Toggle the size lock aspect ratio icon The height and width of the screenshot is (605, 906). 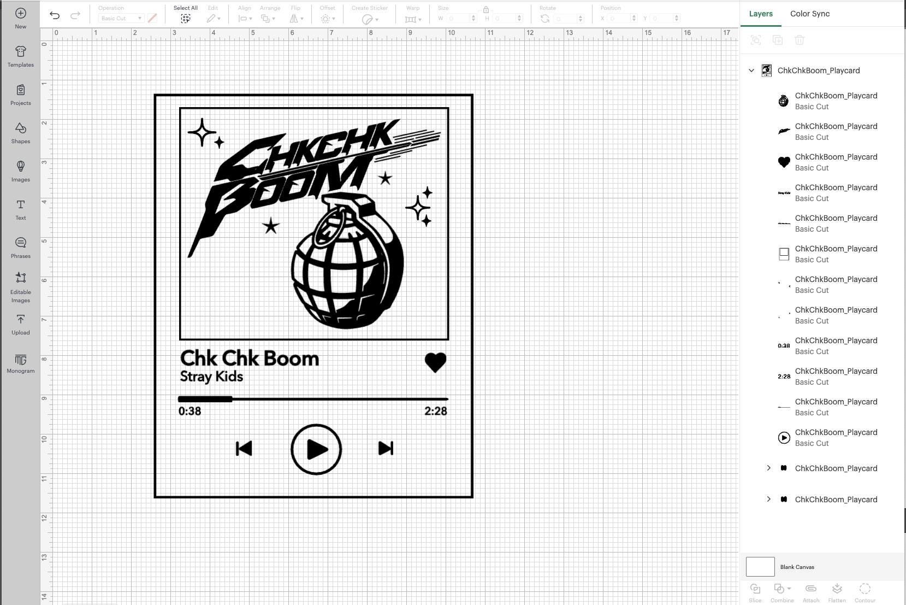(485, 9)
